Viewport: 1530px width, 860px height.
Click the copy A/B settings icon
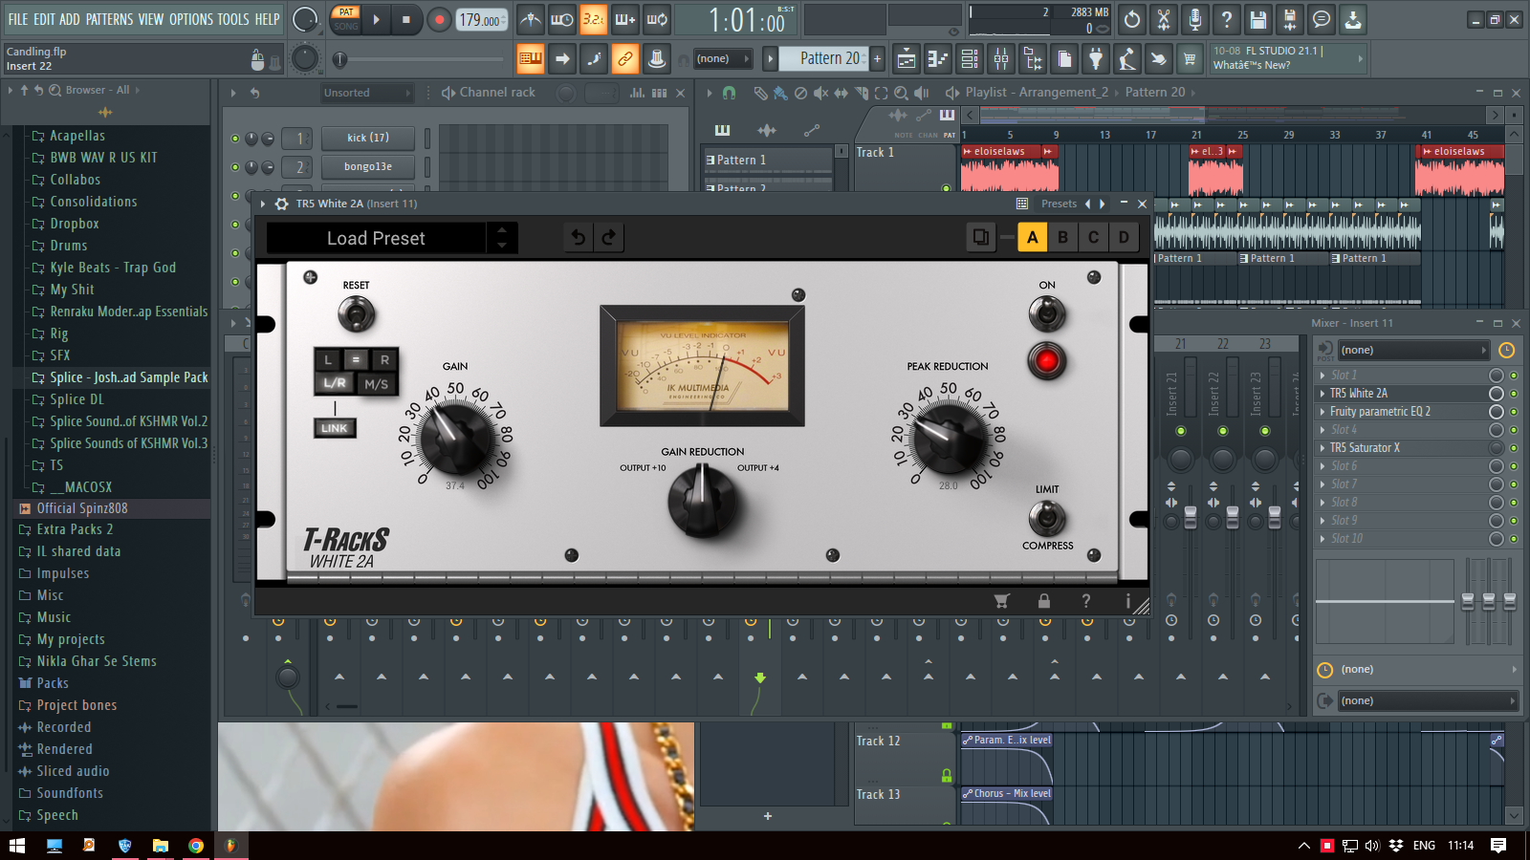point(980,237)
